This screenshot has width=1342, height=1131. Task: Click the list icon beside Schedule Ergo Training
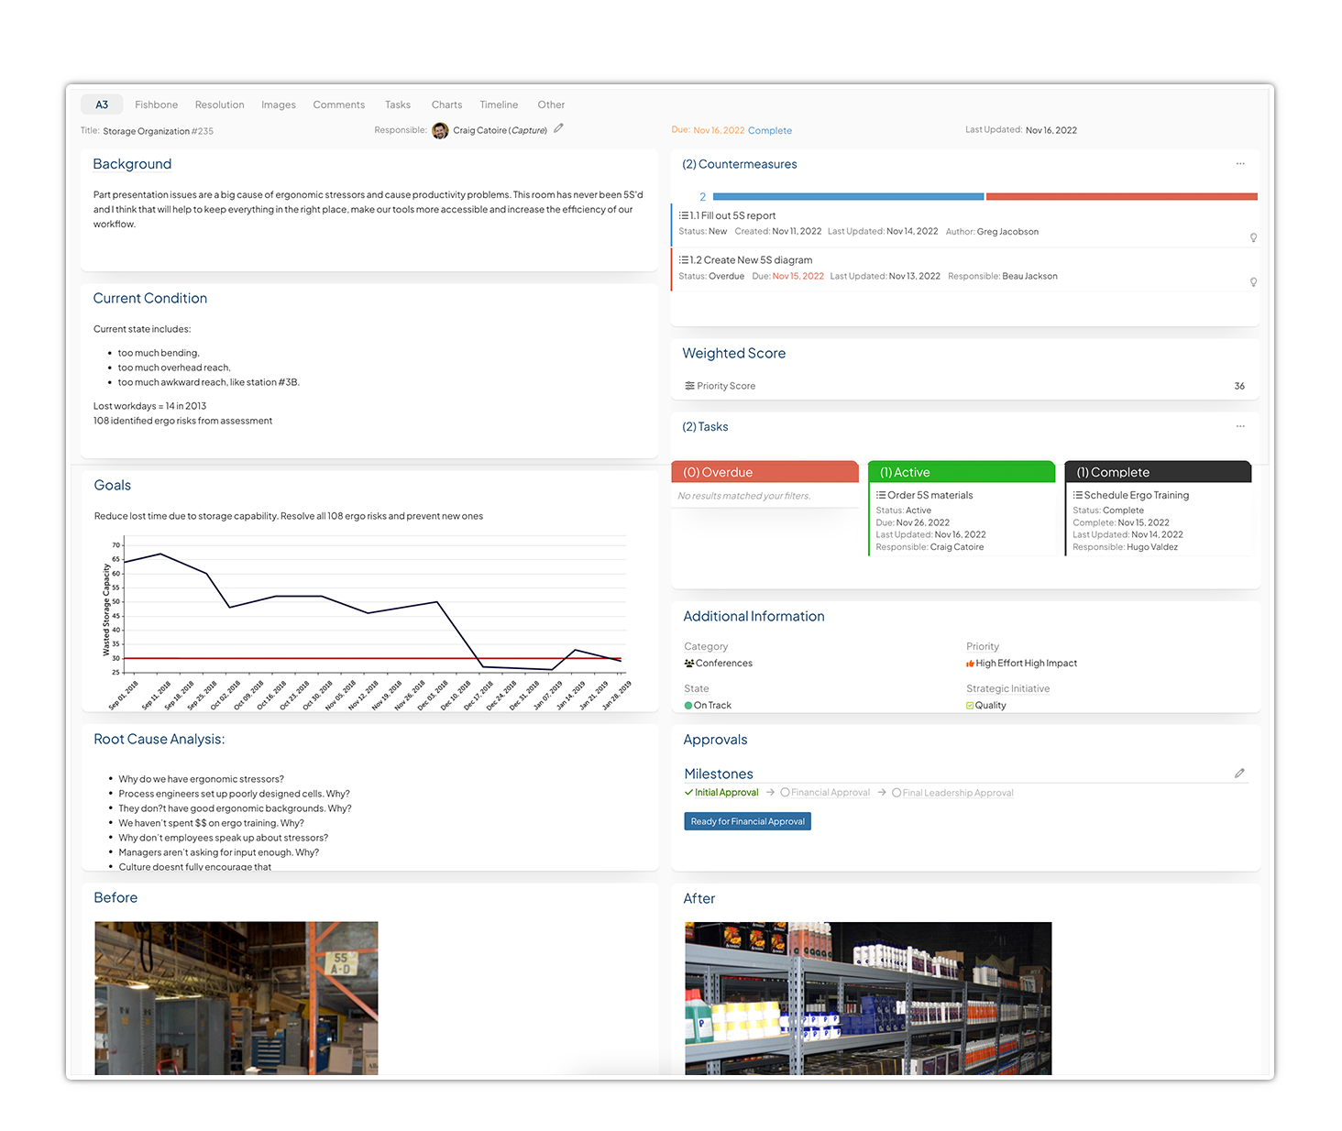[x=1078, y=495]
